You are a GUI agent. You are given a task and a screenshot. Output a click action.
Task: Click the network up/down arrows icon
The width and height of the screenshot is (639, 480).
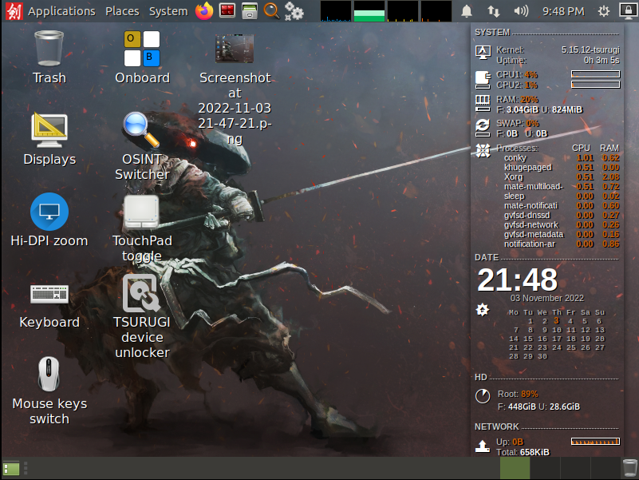tap(494, 11)
